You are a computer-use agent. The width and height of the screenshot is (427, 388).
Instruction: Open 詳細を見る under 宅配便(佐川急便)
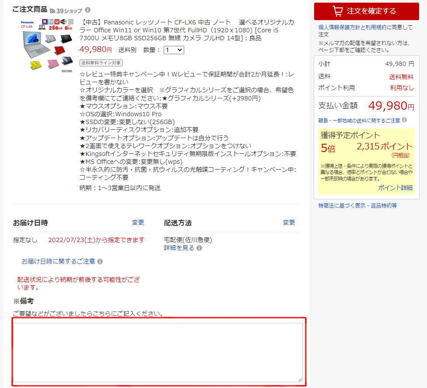[x=179, y=248]
